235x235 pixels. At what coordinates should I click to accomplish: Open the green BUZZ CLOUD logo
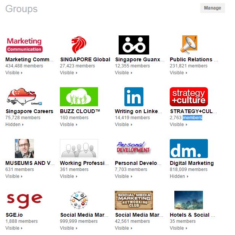click(x=79, y=97)
